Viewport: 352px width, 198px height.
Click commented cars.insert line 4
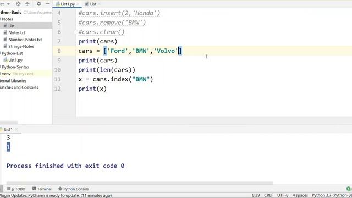click(119, 13)
